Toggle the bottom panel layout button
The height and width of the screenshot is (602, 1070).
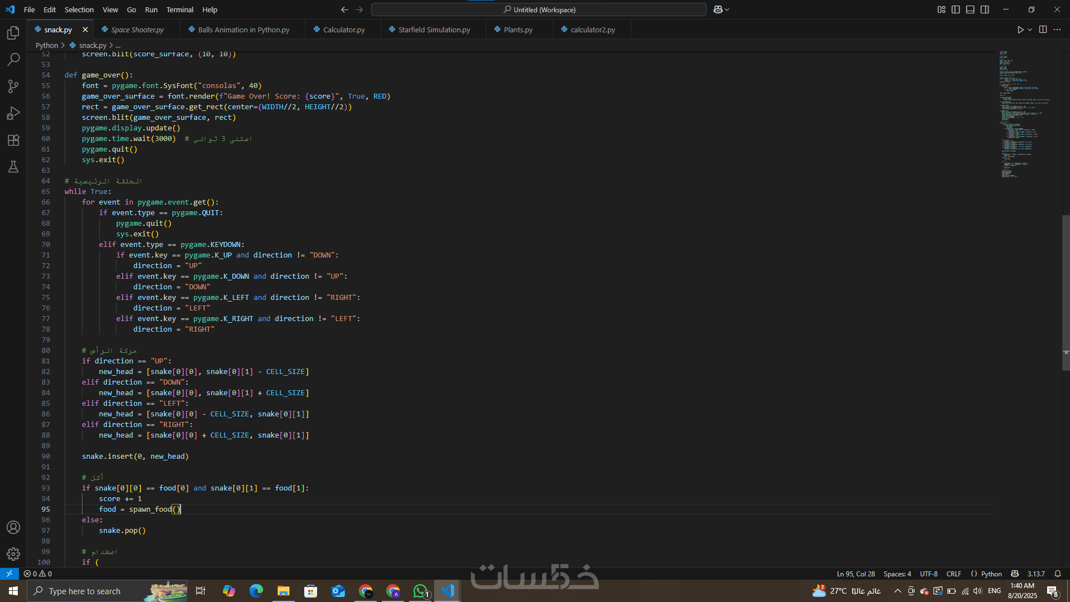tap(970, 9)
